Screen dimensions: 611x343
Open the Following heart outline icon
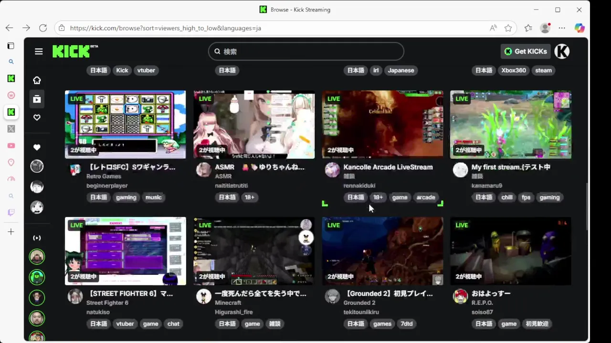pos(37,118)
